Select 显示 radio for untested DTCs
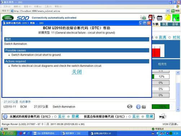 click(x=56, y=117)
